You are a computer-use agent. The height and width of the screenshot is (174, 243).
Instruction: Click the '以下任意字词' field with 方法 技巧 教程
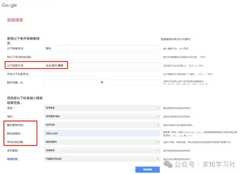click(x=102, y=65)
